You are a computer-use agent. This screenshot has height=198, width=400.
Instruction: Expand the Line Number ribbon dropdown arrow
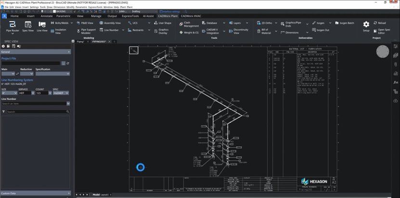point(123,30)
